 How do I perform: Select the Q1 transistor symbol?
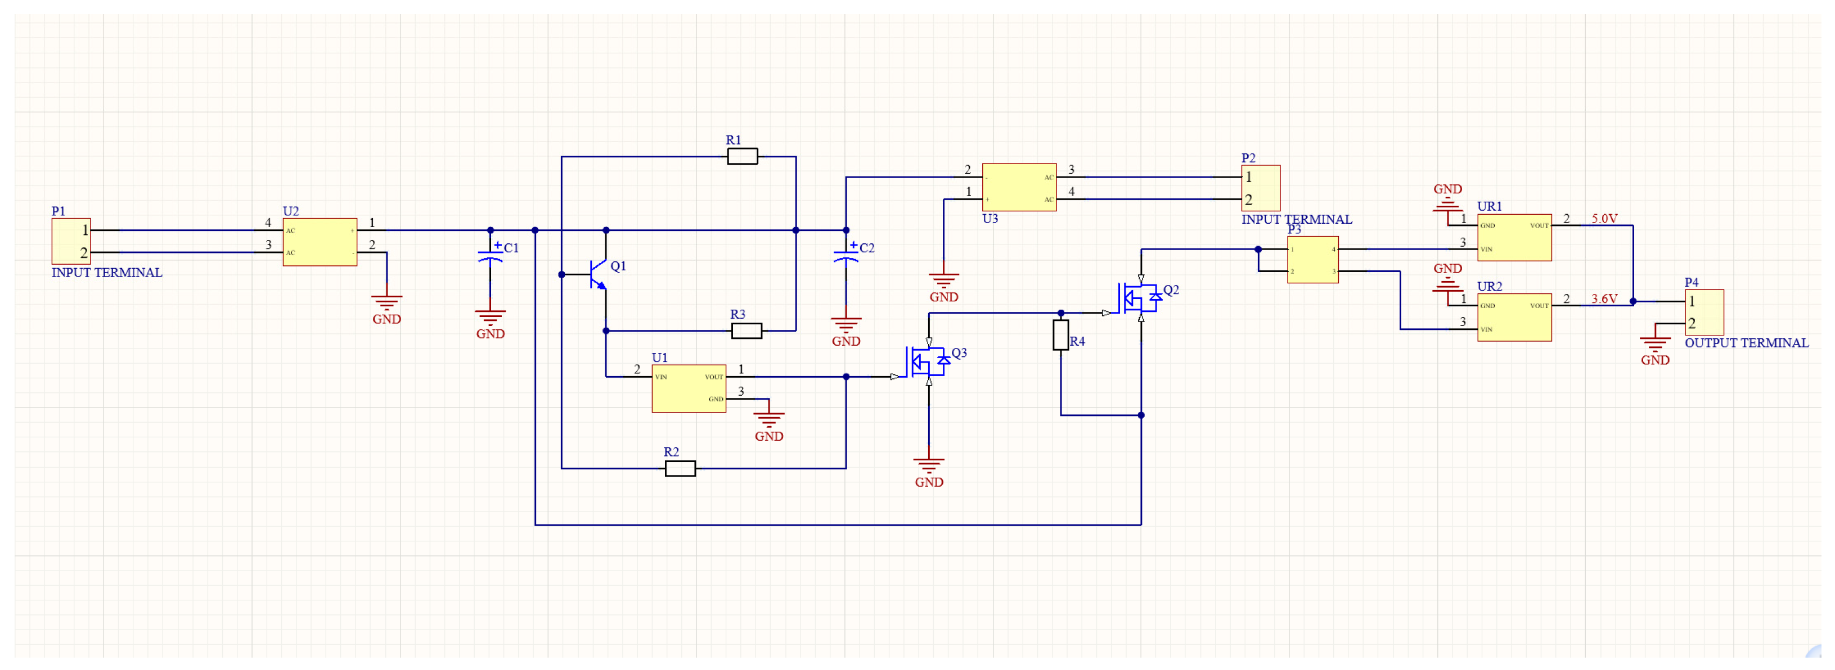(x=597, y=274)
